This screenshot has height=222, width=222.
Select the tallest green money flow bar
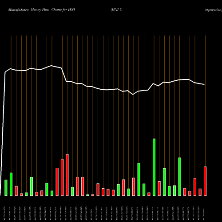[154, 167]
